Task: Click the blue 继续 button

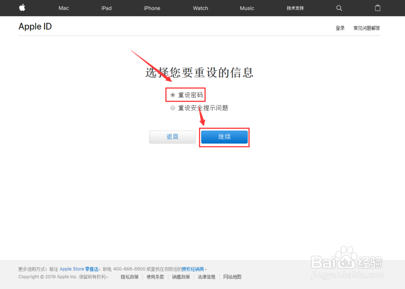Action: (x=224, y=137)
